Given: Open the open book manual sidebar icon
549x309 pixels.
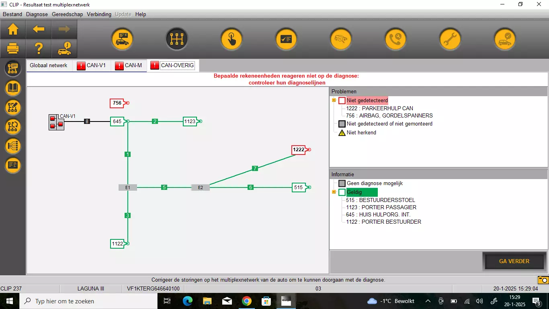Looking at the screenshot, I should (13, 88).
